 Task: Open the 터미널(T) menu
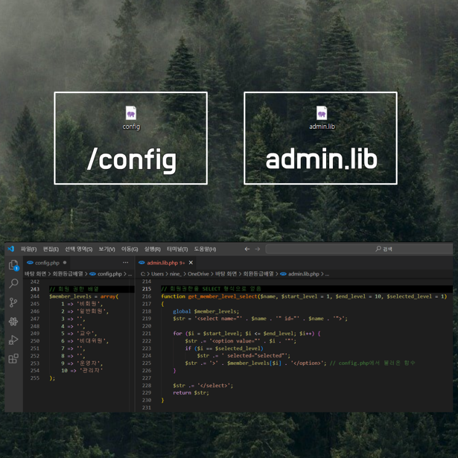click(x=178, y=249)
